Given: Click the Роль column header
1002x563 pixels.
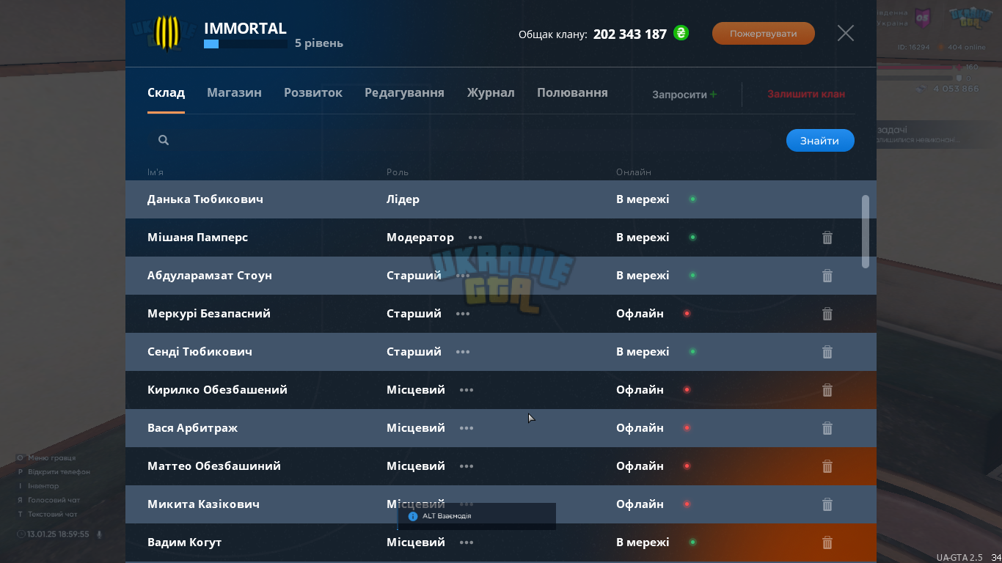Looking at the screenshot, I should click(x=398, y=172).
